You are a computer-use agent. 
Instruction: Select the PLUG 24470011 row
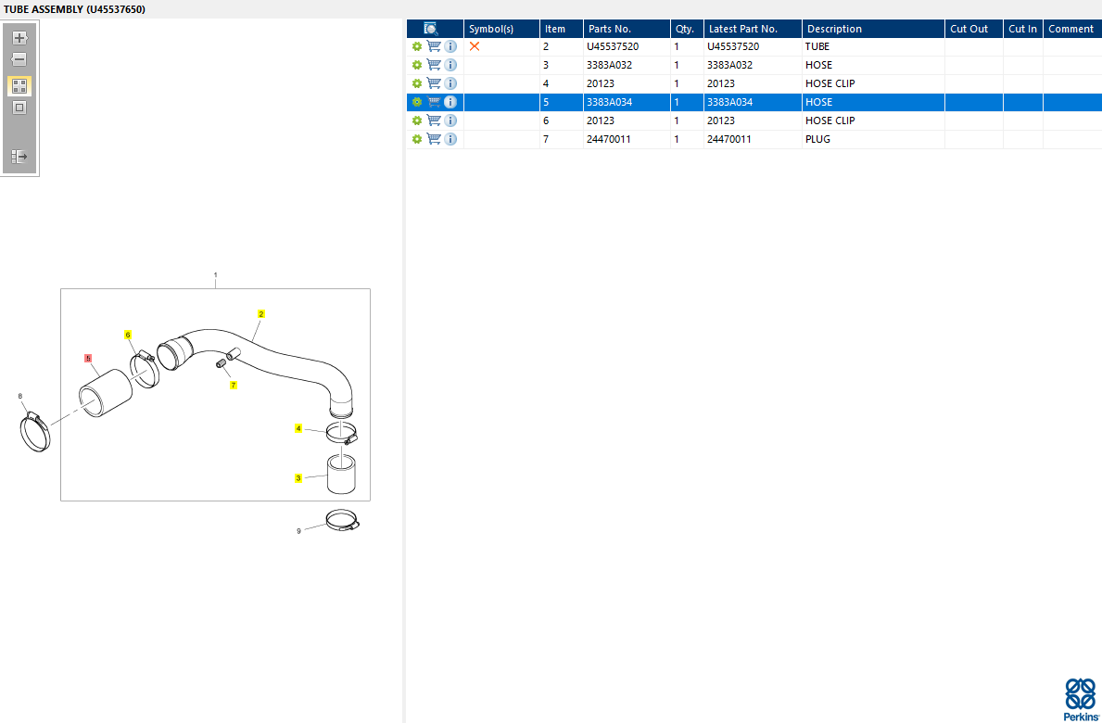754,139
